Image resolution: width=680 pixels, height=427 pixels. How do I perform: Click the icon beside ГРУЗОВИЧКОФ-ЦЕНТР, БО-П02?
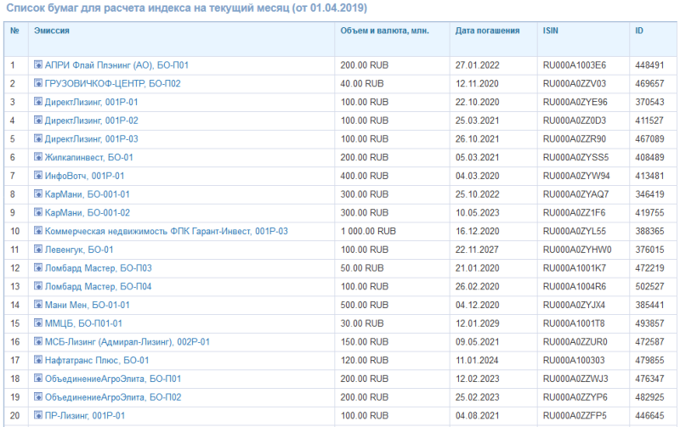click(38, 83)
